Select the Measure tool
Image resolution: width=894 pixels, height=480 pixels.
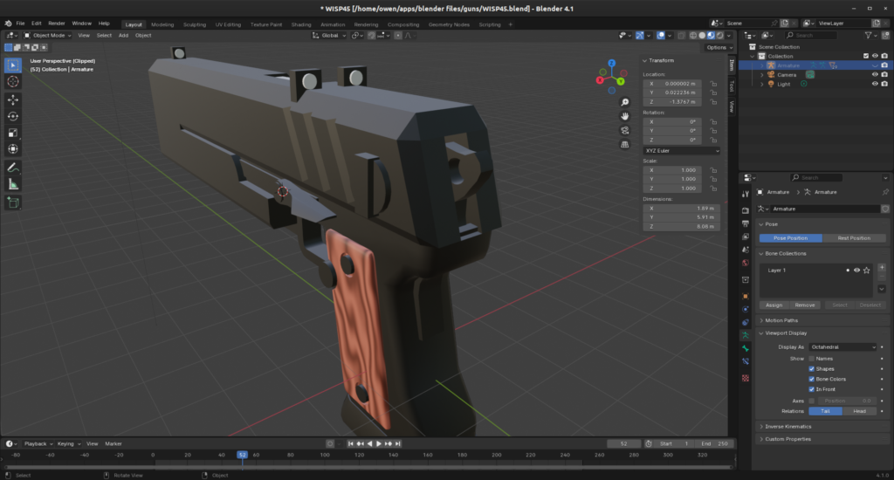13,184
